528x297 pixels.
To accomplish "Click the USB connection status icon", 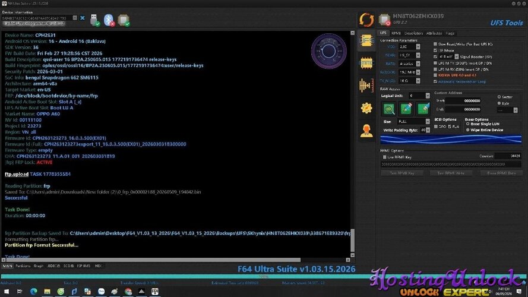I will 94,20.
